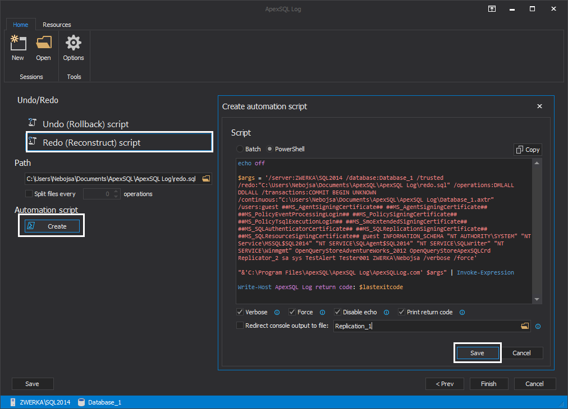Enable Split files every N operations
The image size is (568, 409).
click(x=29, y=194)
